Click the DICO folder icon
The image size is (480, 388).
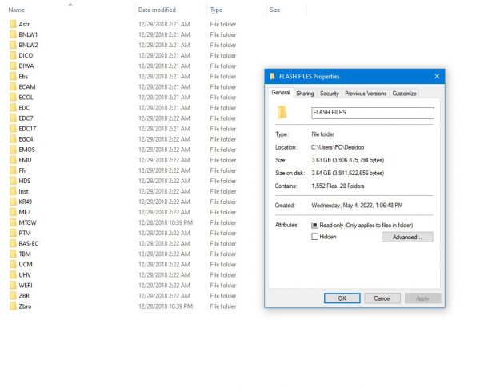click(13, 55)
